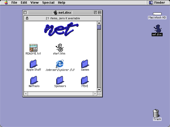Click the horizontal scrollbar right arrow

95,94
